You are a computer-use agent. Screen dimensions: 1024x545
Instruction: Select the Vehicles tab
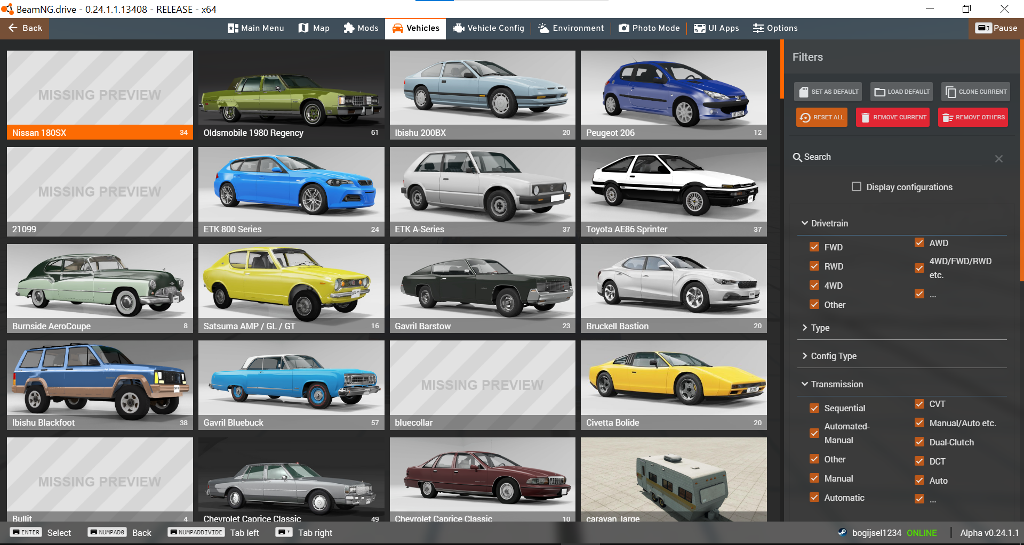click(415, 28)
